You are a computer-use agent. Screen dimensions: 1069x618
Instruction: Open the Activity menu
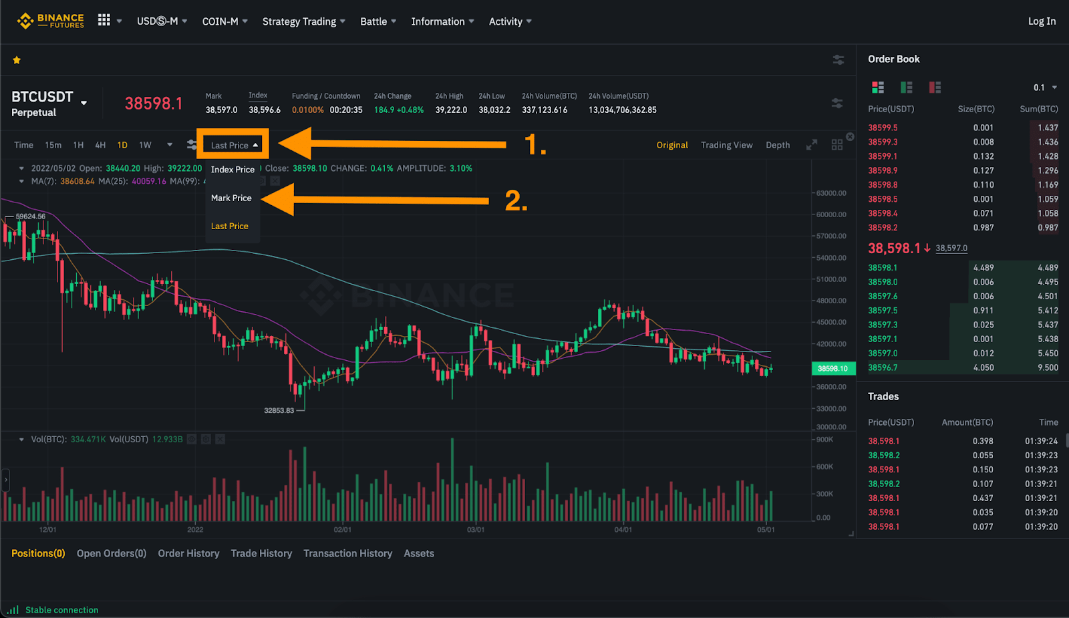point(510,21)
